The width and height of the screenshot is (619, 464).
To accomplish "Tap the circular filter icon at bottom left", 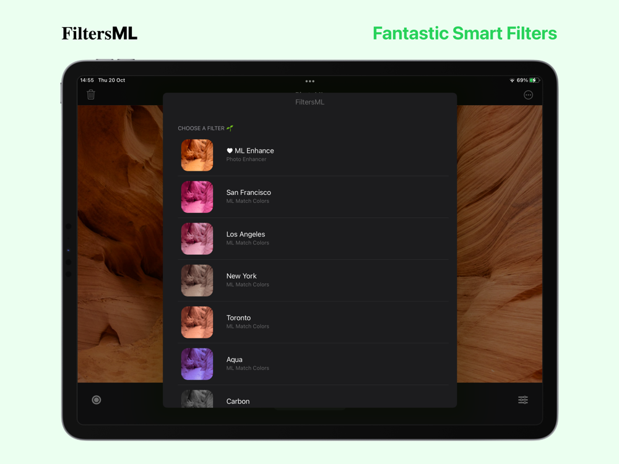I will click(97, 400).
